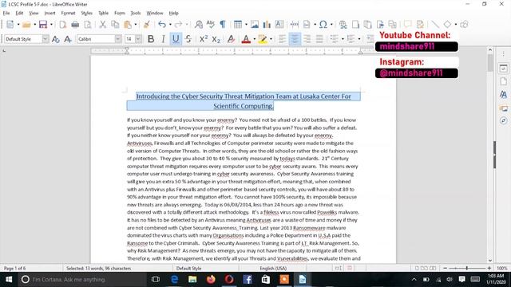Click English (USA) language in status bar
Image resolution: width=511 pixels, height=287 pixels.
click(273, 269)
